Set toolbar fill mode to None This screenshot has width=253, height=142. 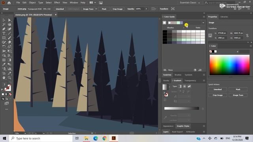click(x=10, y=94)
